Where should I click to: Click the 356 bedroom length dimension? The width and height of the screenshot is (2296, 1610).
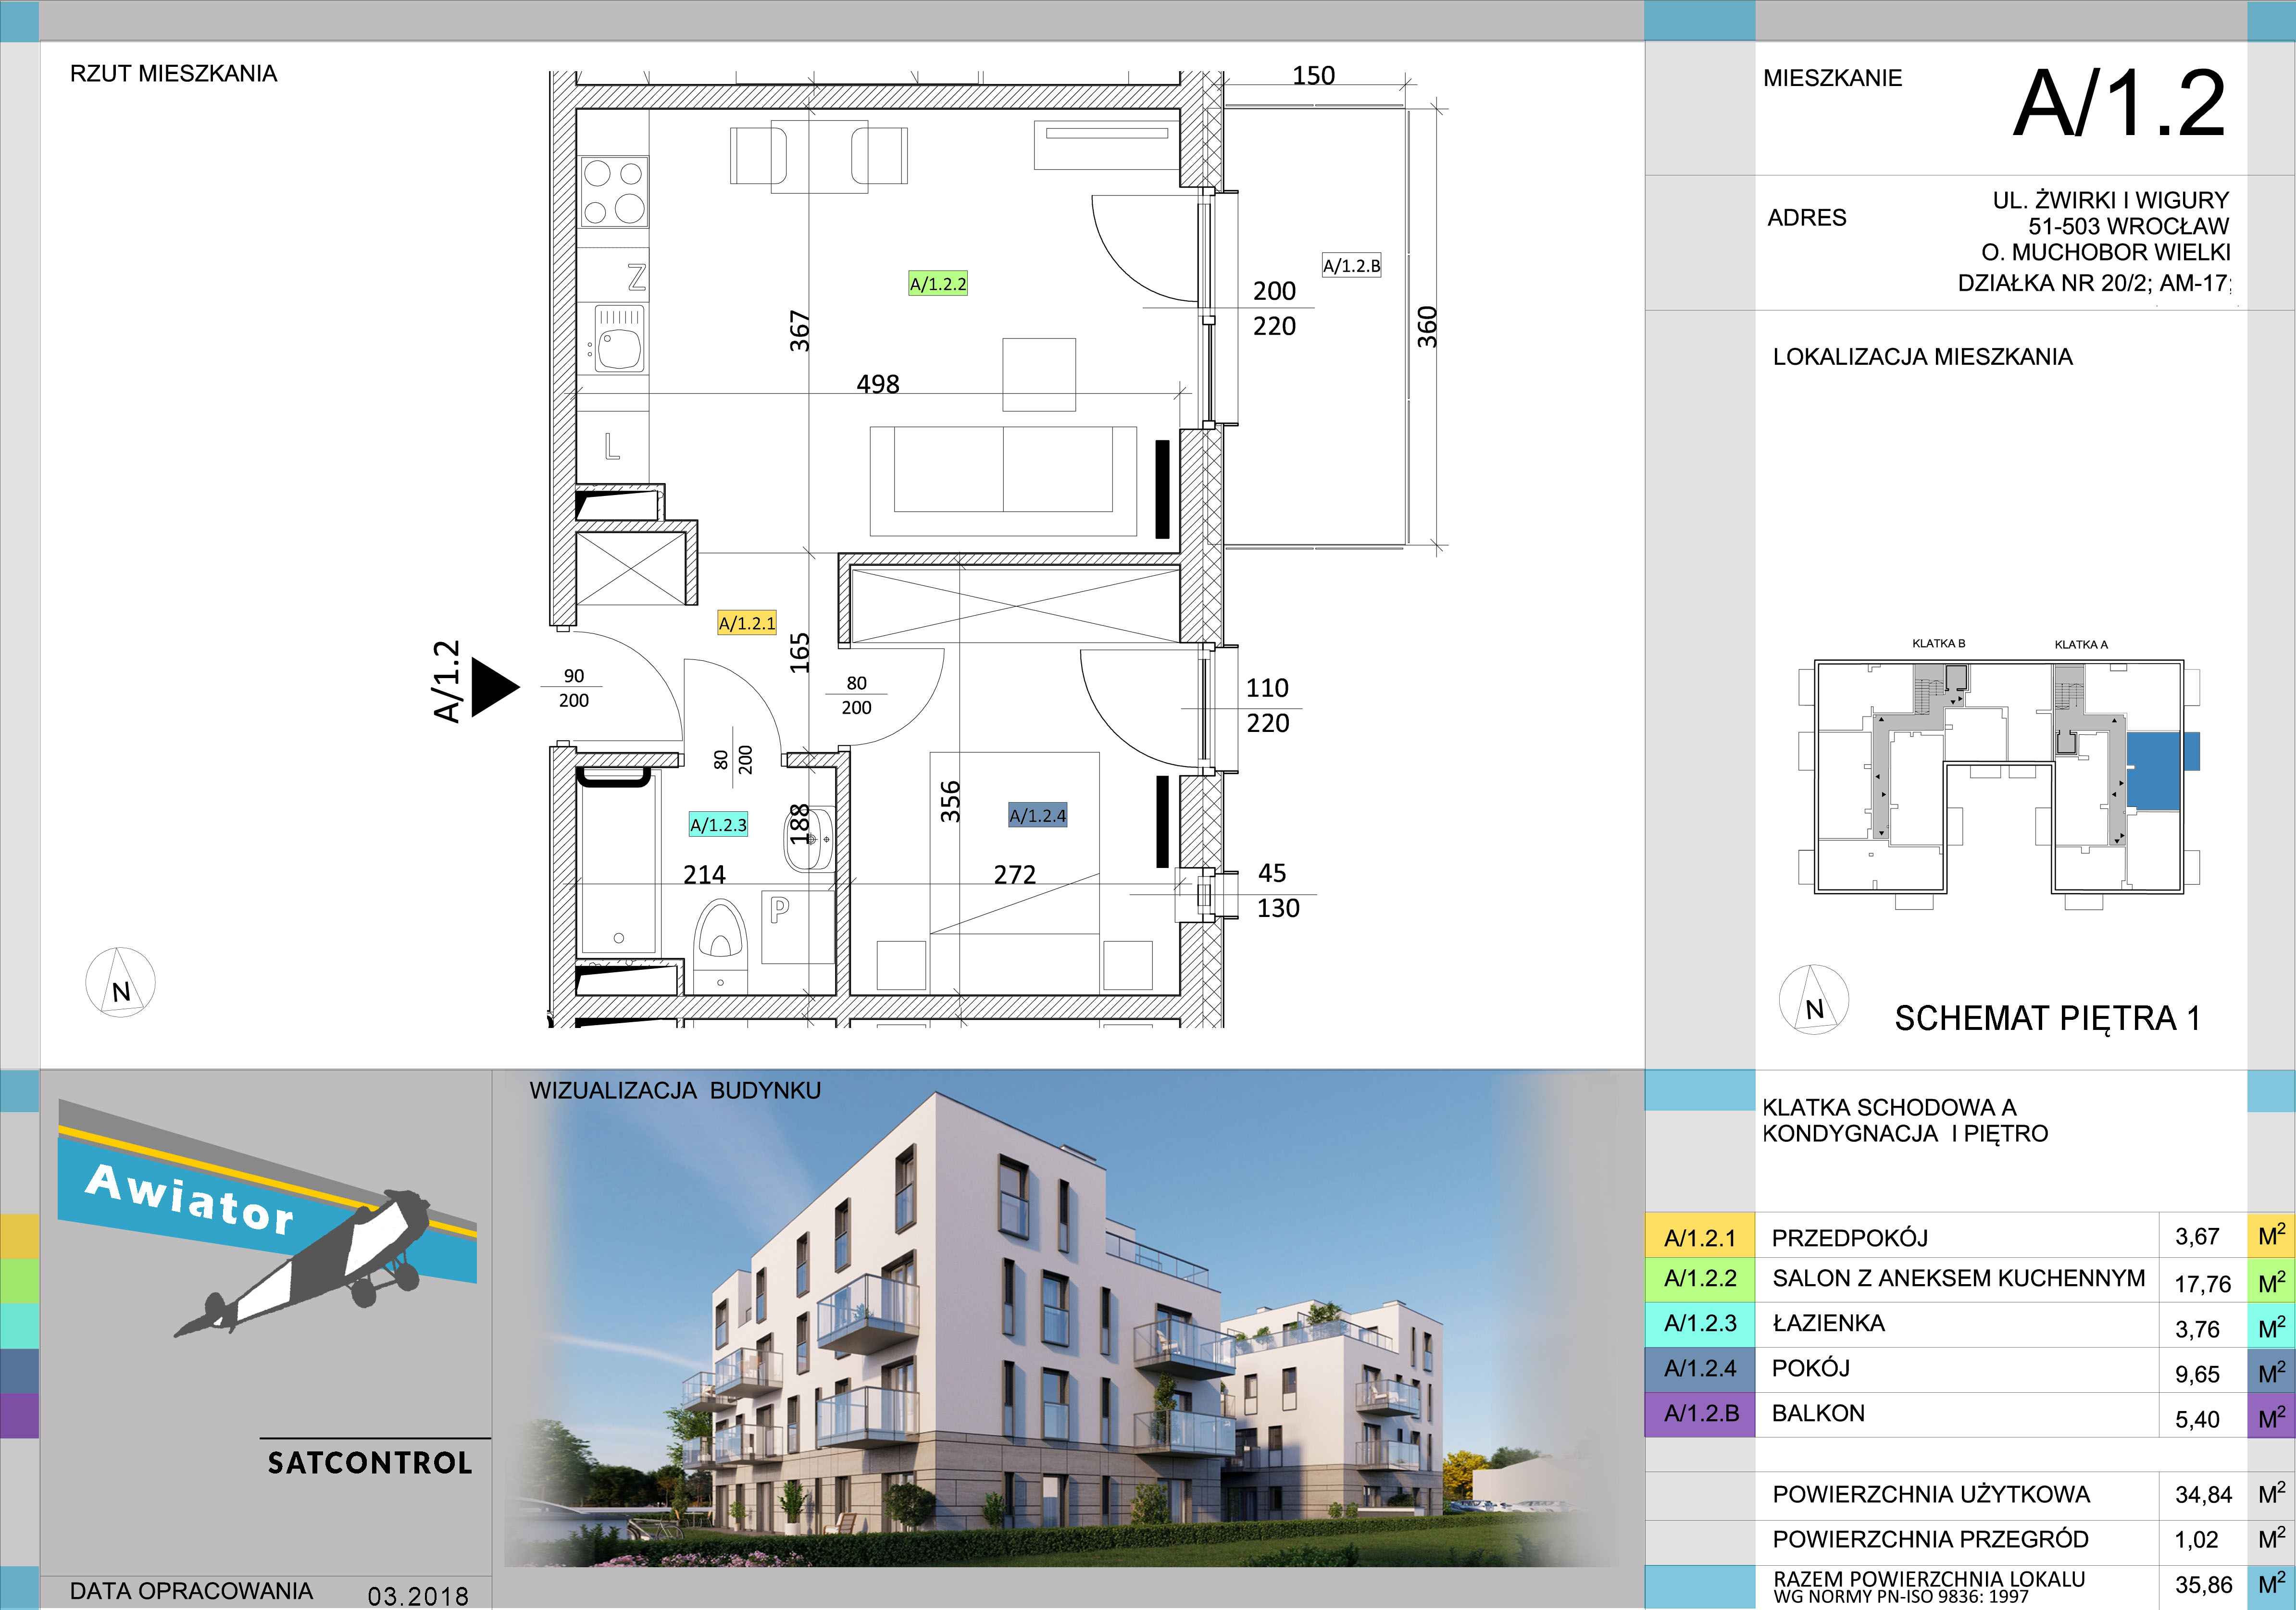coord(950,802)
